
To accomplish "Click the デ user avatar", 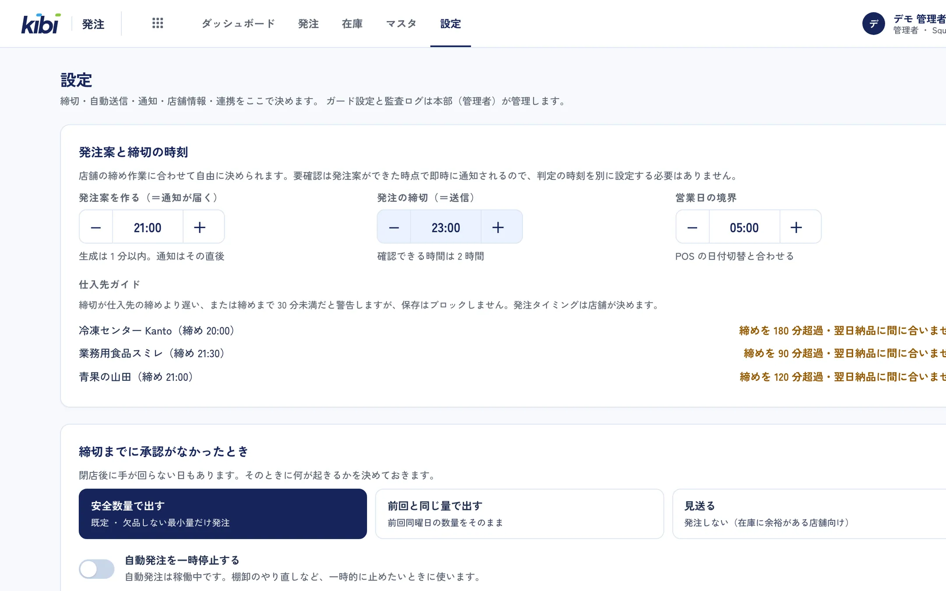I will pos(873,24).
